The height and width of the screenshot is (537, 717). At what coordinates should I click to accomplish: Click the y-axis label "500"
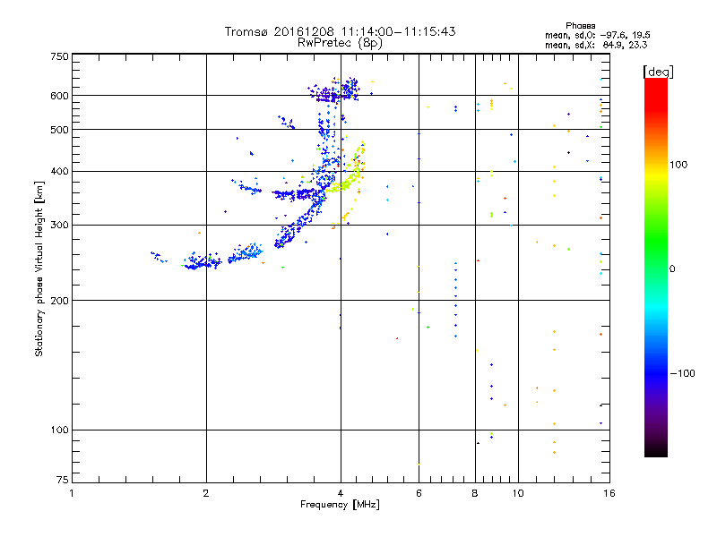coord(59,130)
